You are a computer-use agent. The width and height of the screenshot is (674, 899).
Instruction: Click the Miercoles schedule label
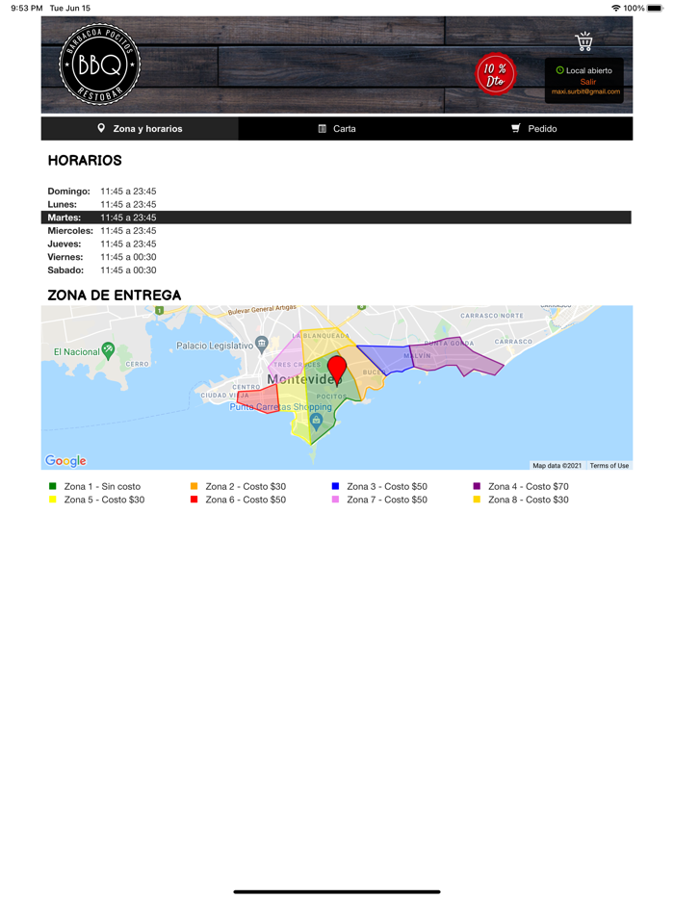tap(70, 230)
